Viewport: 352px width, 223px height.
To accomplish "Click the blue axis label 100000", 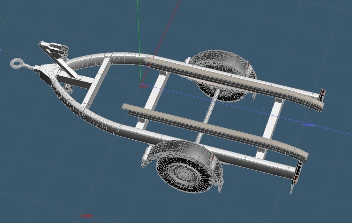I will point(308,125).
